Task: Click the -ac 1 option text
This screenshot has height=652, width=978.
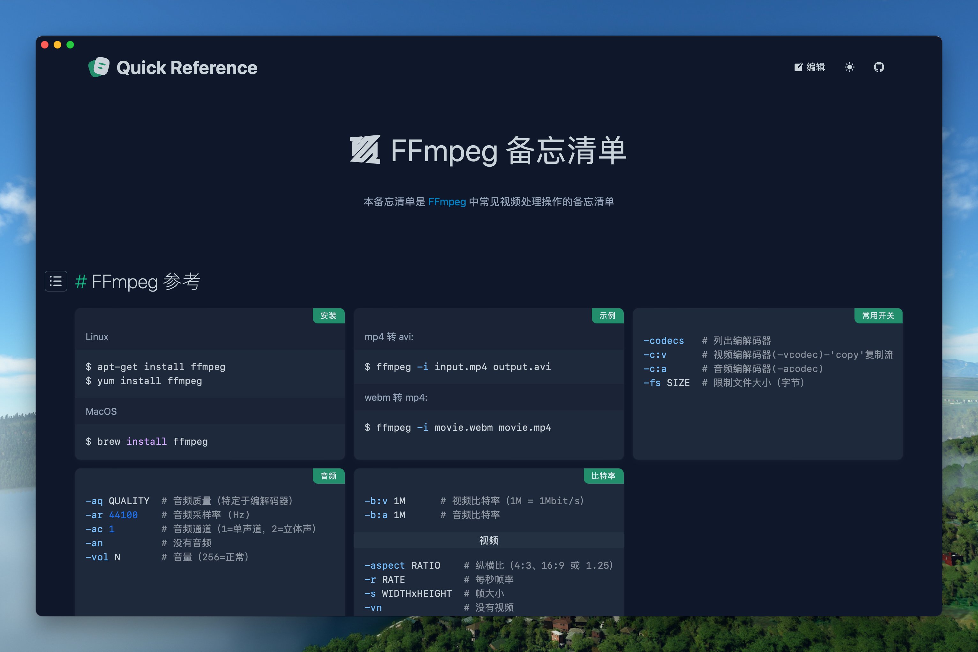Action: (x=100, y=529)
